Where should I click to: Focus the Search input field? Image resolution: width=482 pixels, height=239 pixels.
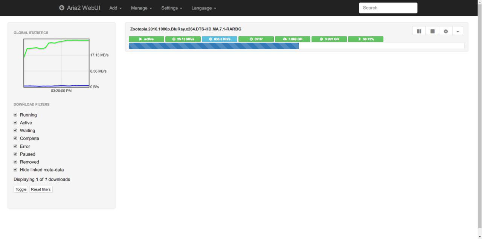pos(388,8)
